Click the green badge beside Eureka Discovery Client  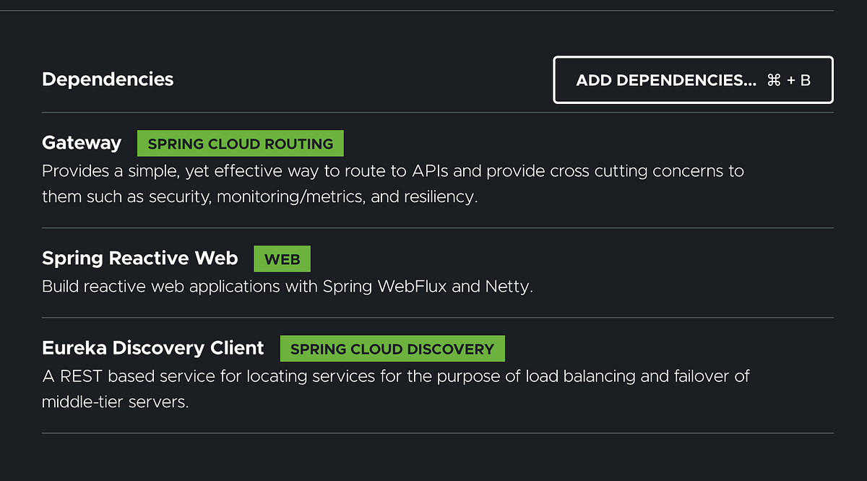[x=392, y=348]
